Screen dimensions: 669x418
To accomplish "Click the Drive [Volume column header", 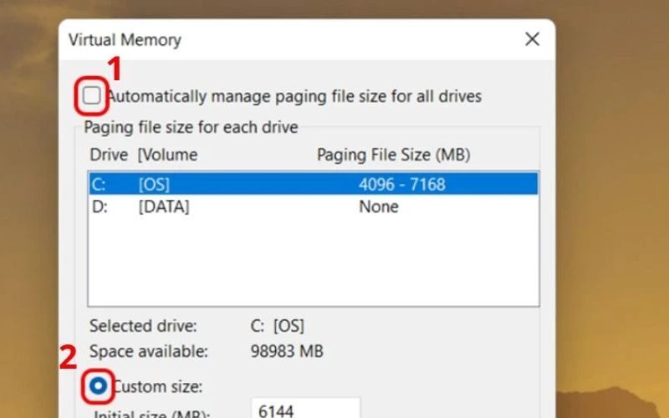I will coord(143,155).
